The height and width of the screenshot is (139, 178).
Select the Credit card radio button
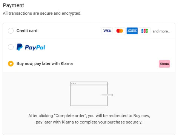[x=11, y=31]
